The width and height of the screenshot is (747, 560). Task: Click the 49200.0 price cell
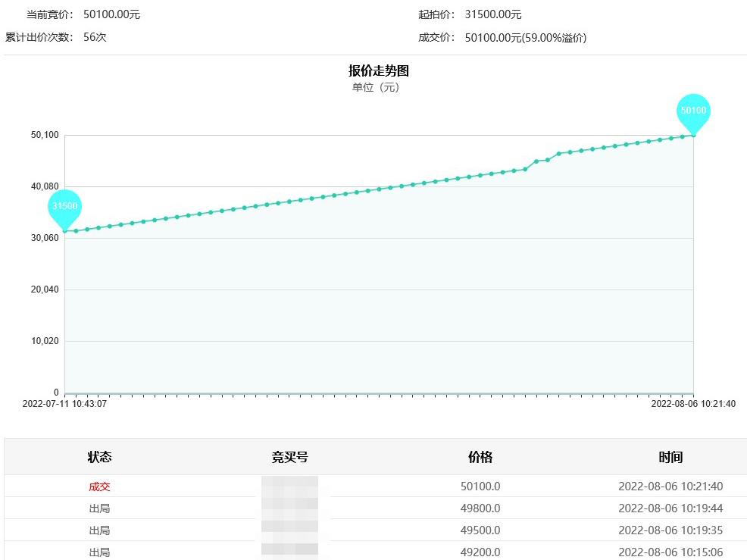[x=480, y=552]
